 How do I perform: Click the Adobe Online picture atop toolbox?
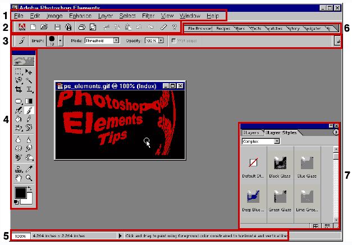click(24, 61)
